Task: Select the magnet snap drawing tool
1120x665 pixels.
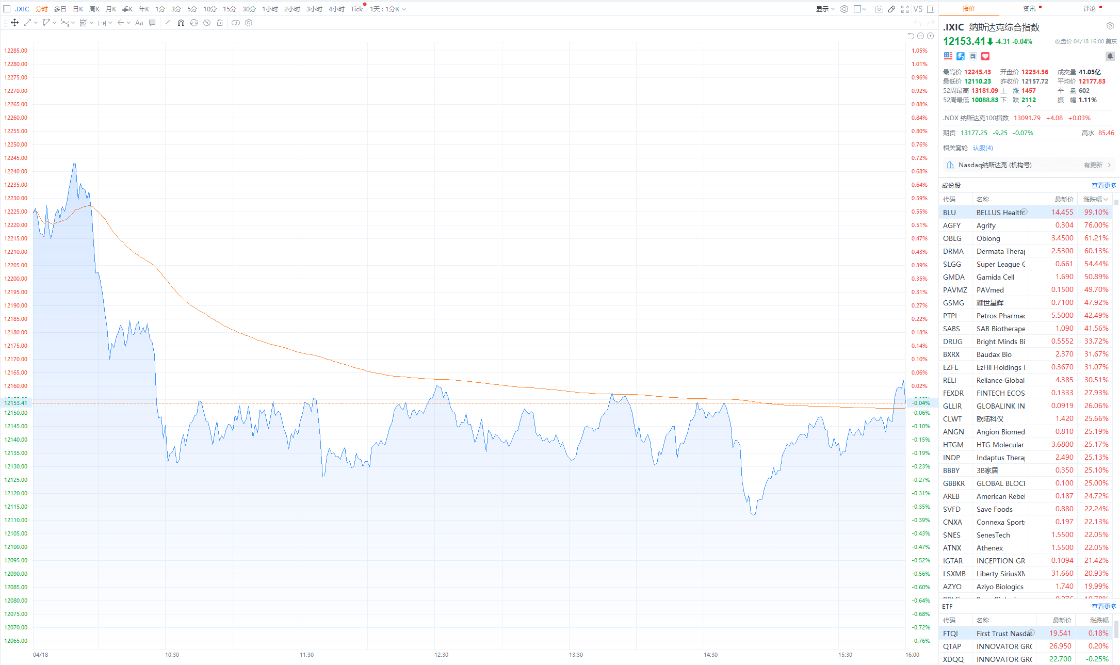Action: (x=181, y=23)
